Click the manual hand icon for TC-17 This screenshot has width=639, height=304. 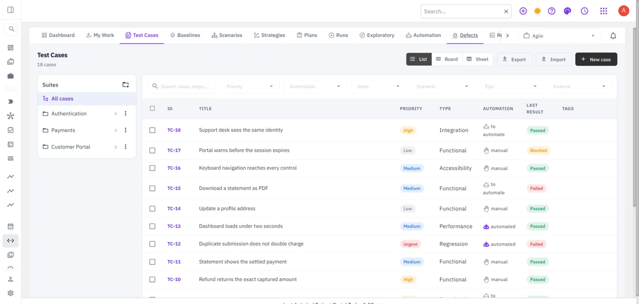pos(486,150)
